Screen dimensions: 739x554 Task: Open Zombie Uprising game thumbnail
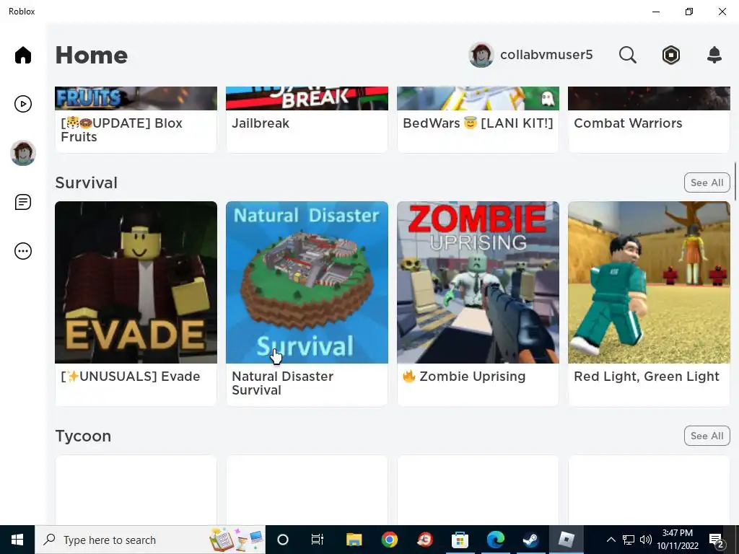point(478,282)
